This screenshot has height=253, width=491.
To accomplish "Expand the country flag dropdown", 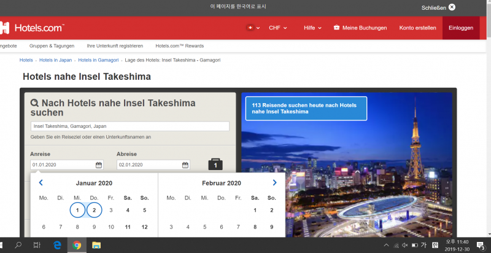I will point(252,28).
